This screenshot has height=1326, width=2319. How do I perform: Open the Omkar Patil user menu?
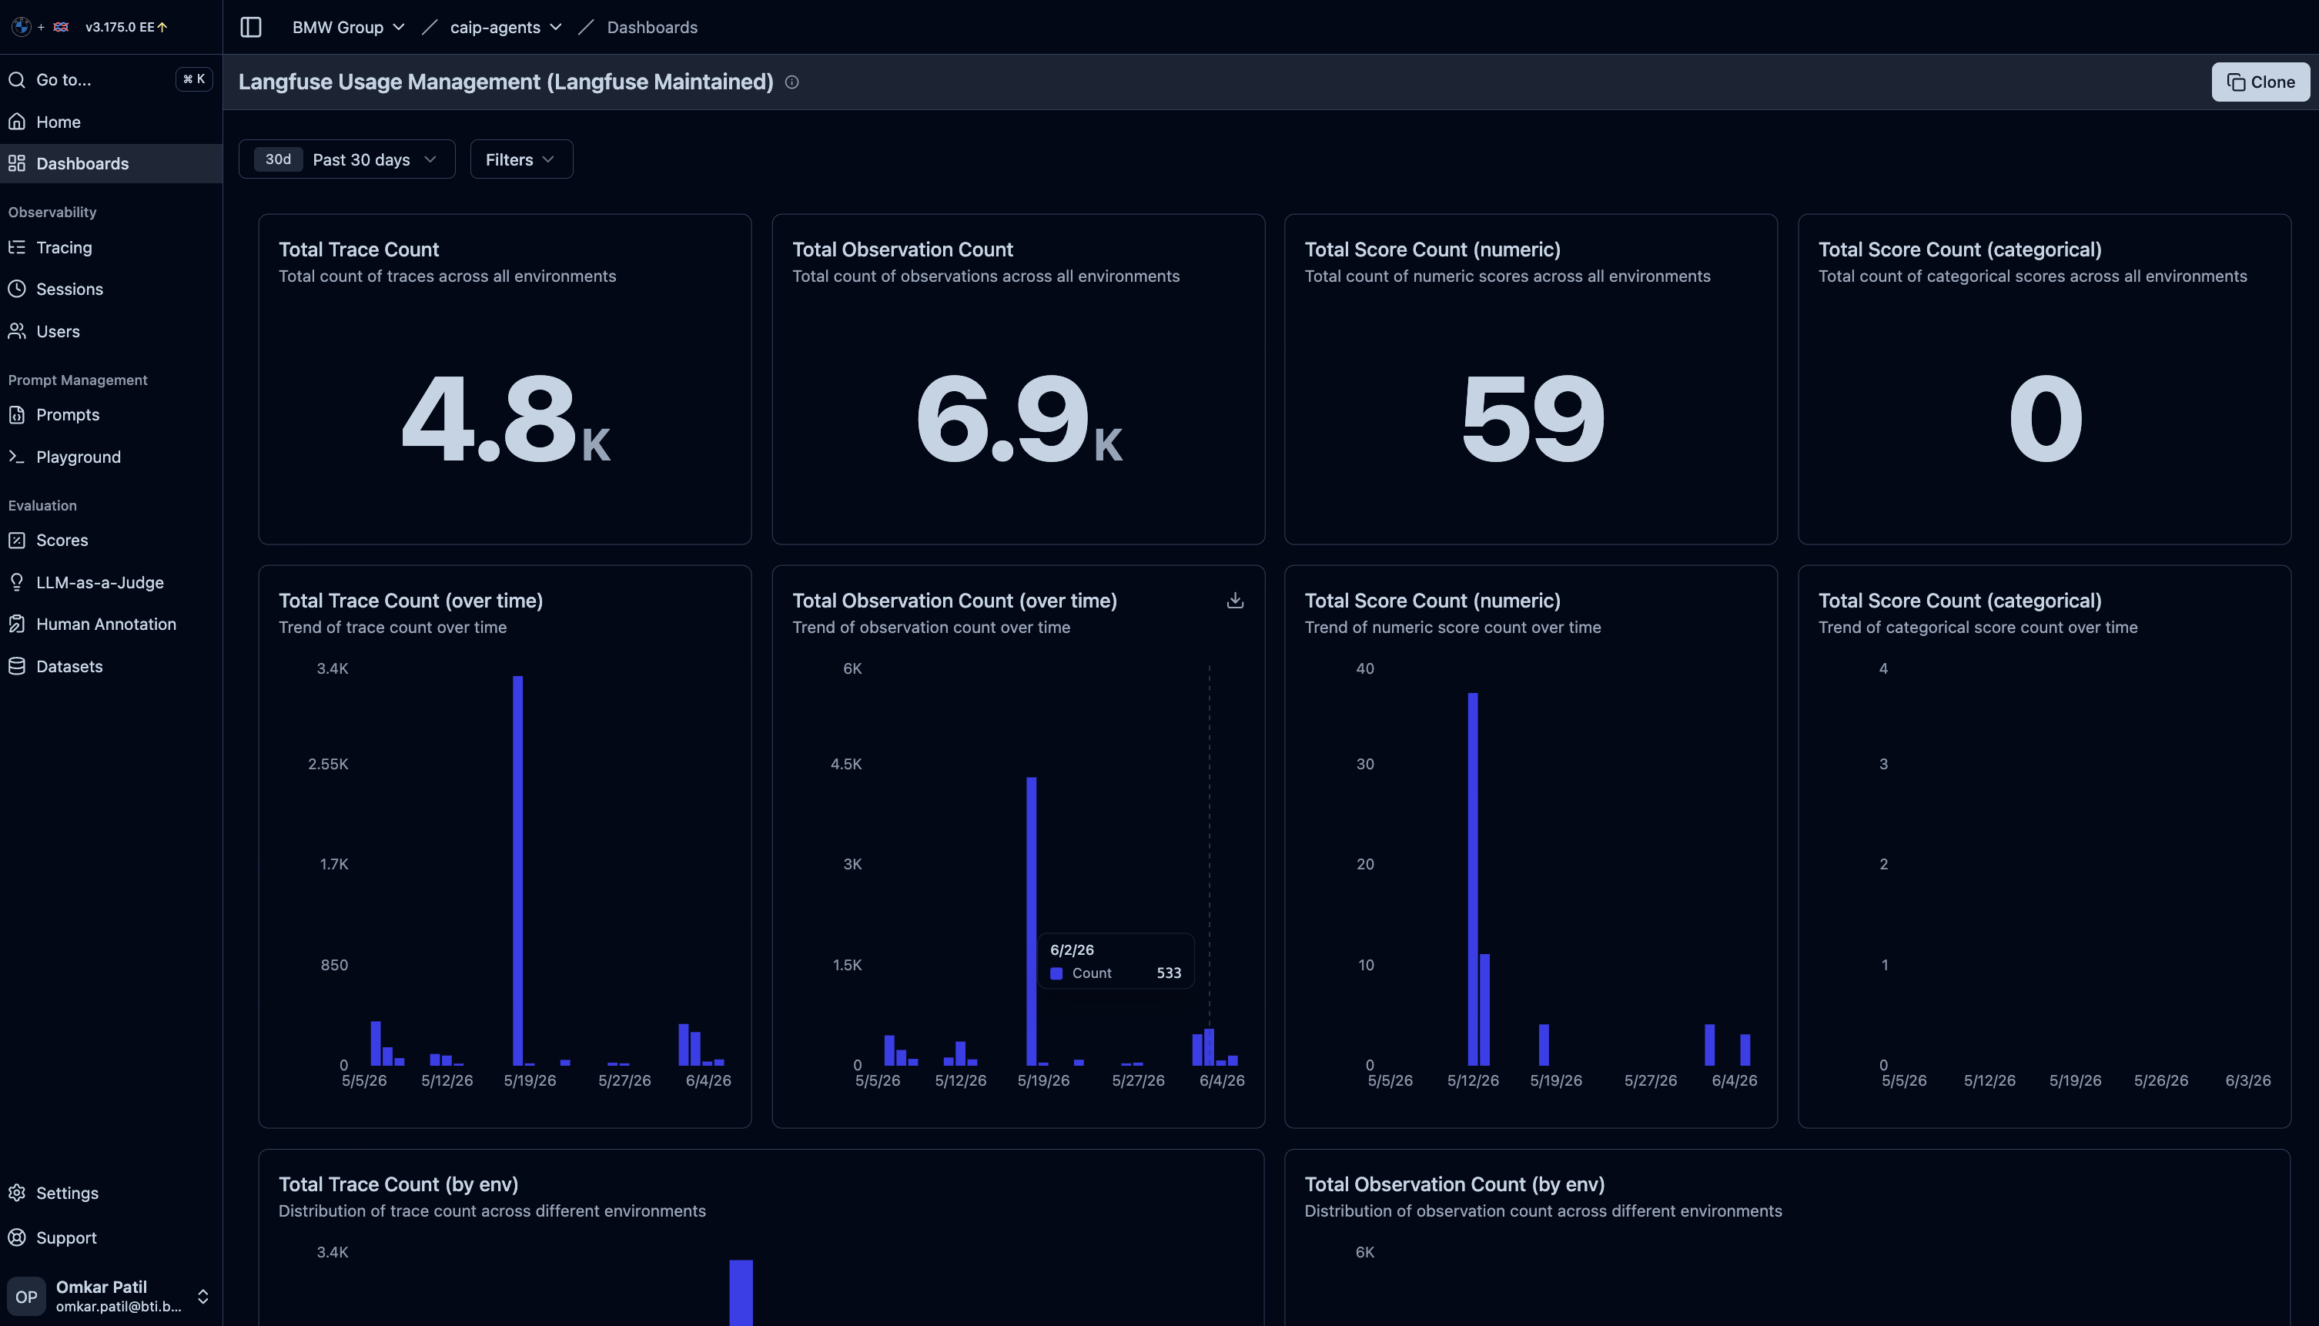tap(110, 1296)
